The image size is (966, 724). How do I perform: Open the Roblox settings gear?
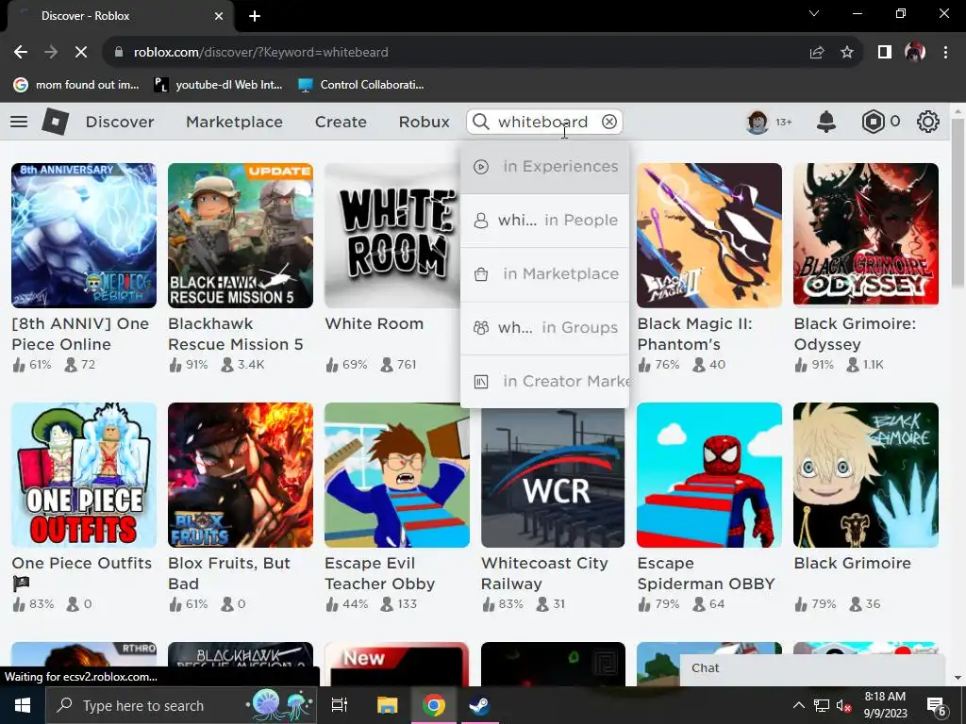click(x=928, y=122)
